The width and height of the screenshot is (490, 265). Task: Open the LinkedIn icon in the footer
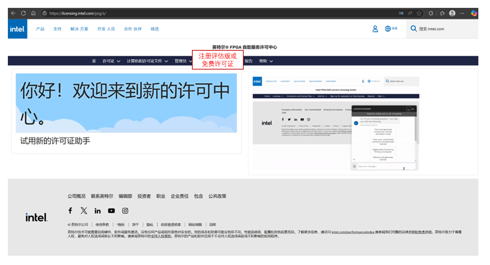click(x=98, y=211)
